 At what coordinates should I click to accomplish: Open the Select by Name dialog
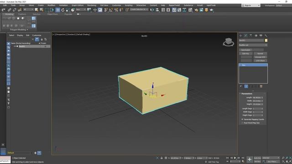pyautogui.click(x=42, y=10)
